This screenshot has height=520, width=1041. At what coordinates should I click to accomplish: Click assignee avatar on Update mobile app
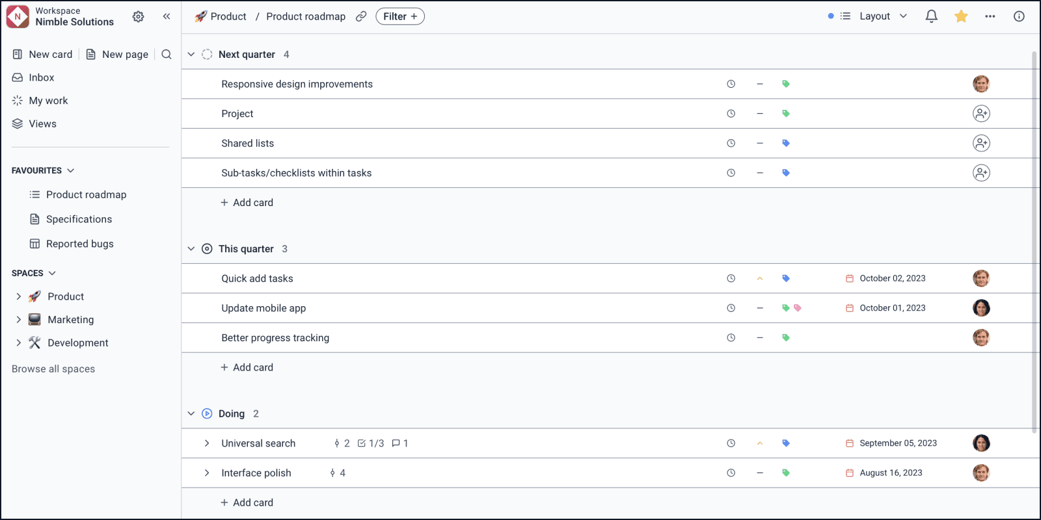click(981, 308)
